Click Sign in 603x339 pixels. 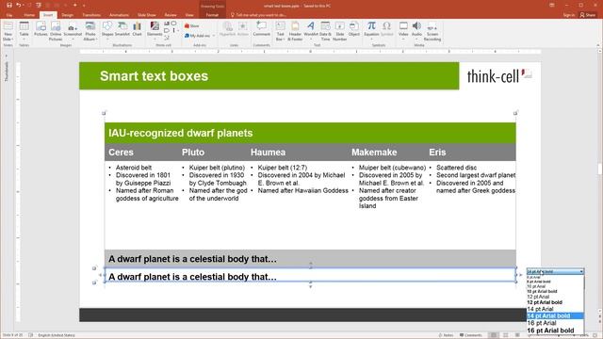[x=569, y=15]
